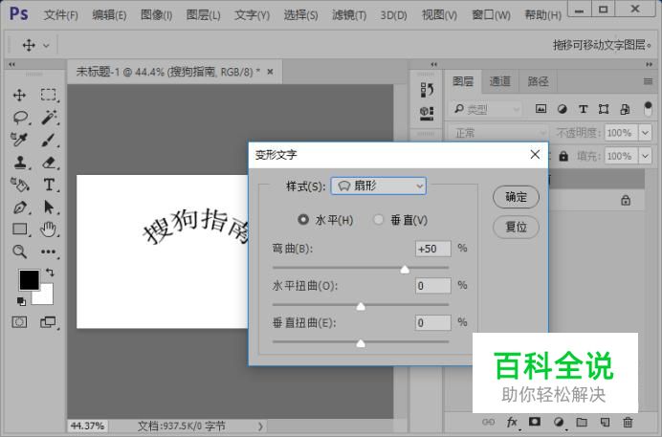Create a new layer
Screen dimensions: 662x437
pos(605,422)
